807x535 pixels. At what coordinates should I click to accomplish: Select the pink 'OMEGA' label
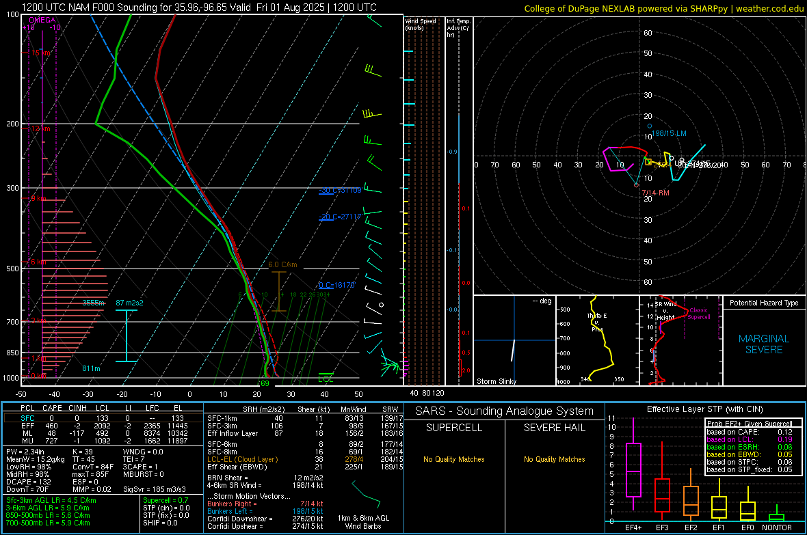click(42, 20)
